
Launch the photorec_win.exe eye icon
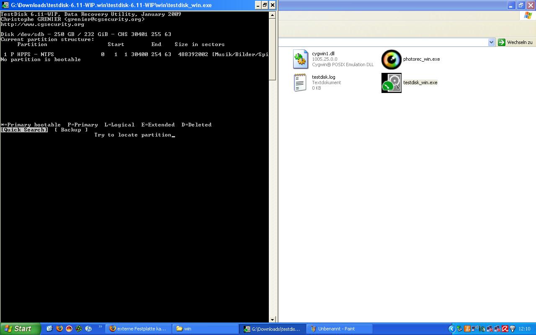click(392, 59)
